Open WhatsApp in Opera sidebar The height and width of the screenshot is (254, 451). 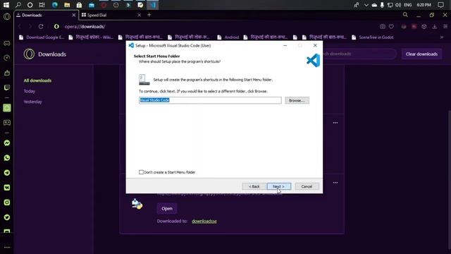pyautogui.click(x=7, y=158)
